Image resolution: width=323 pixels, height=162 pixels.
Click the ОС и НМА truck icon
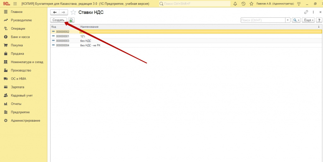(x=6, y=78)
